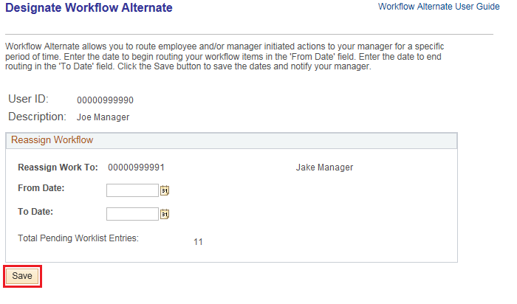Click the Description label

38,117
